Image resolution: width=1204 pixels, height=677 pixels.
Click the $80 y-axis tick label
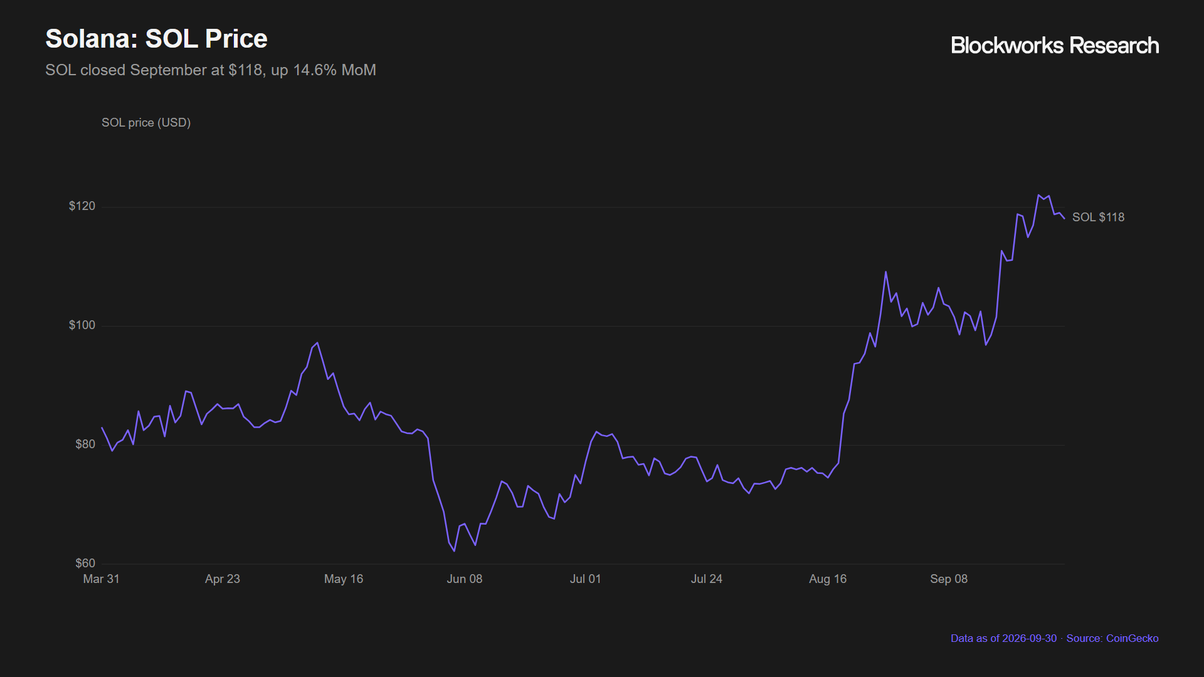coord(85,444)
